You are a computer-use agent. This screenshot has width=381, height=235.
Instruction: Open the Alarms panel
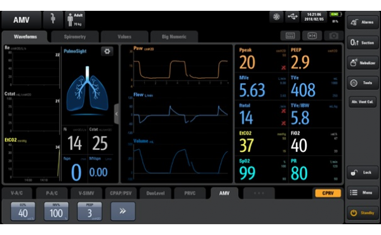click(363, 22)
